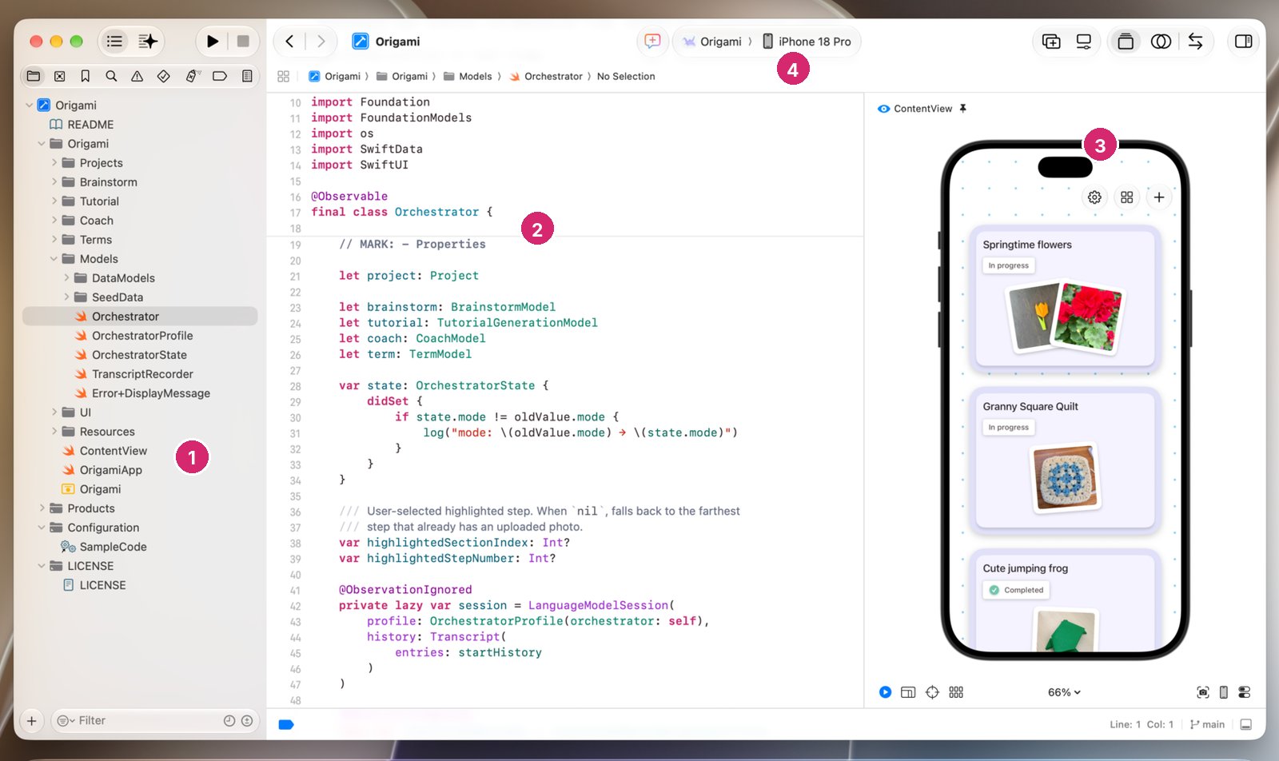This screenshot has height=761, width=1279.
Task: Click the overlapping circles toolbar icon
Action: pyautogui.click(x=1161, y=41)
